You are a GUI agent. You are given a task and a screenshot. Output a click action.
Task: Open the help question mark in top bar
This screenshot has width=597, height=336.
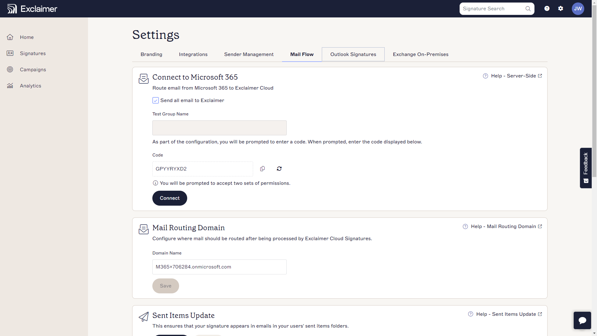(x=547, y=8)
